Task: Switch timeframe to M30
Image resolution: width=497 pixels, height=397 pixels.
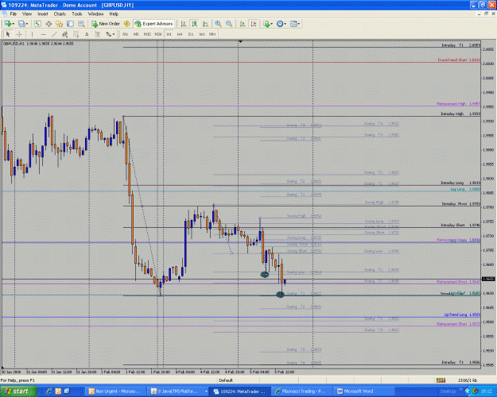Action: (x=158, y=34)
